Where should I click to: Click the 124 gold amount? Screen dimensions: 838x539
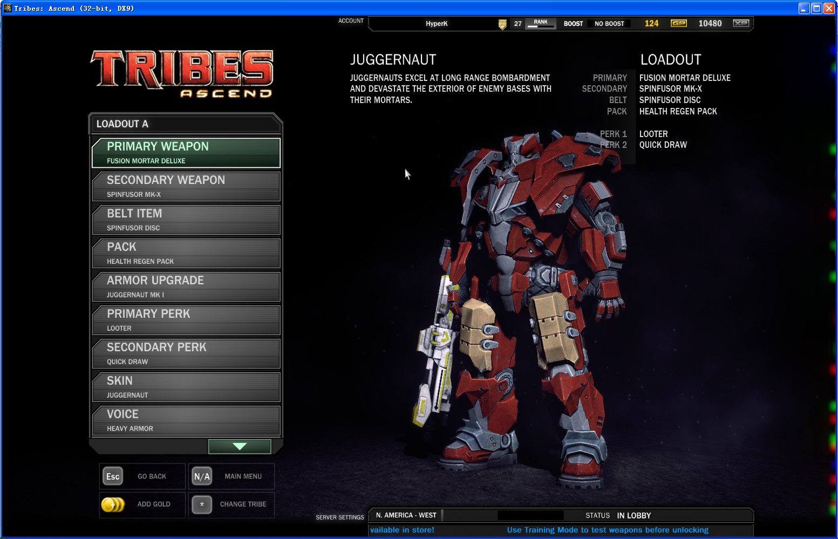click(x=651, y=23)
